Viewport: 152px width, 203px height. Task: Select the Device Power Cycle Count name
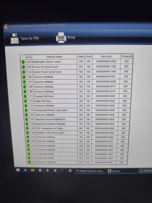47,72
